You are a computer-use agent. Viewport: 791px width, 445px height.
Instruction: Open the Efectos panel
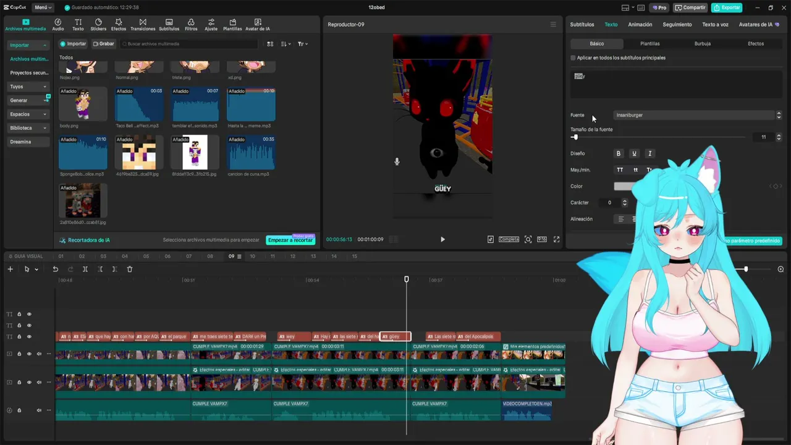click(118, 25)
